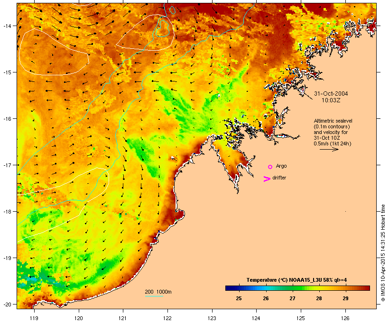Click the longitude axis label 122

(x=167, y=318)
